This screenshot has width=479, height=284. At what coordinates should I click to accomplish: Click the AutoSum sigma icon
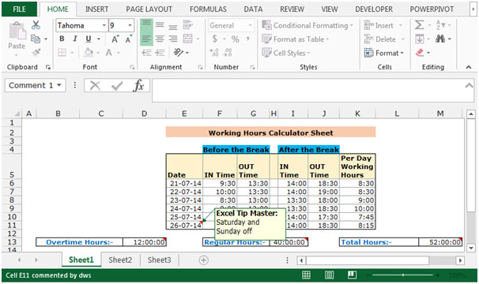(x=419, y=24)
